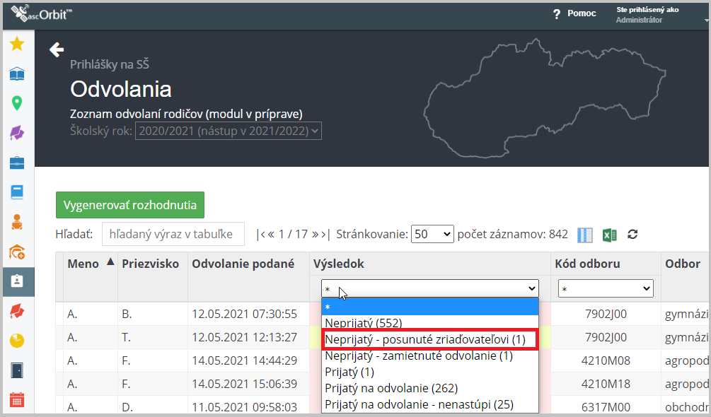Click the Priezvisko column header
Image resolution: width=711 pixels, height=417 pixels.
[151, 264]
